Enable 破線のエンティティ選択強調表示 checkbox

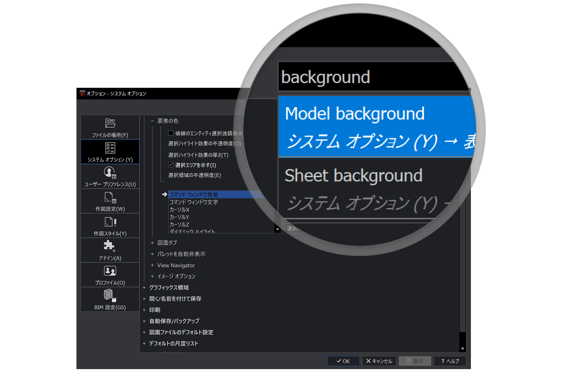(171, 133)
